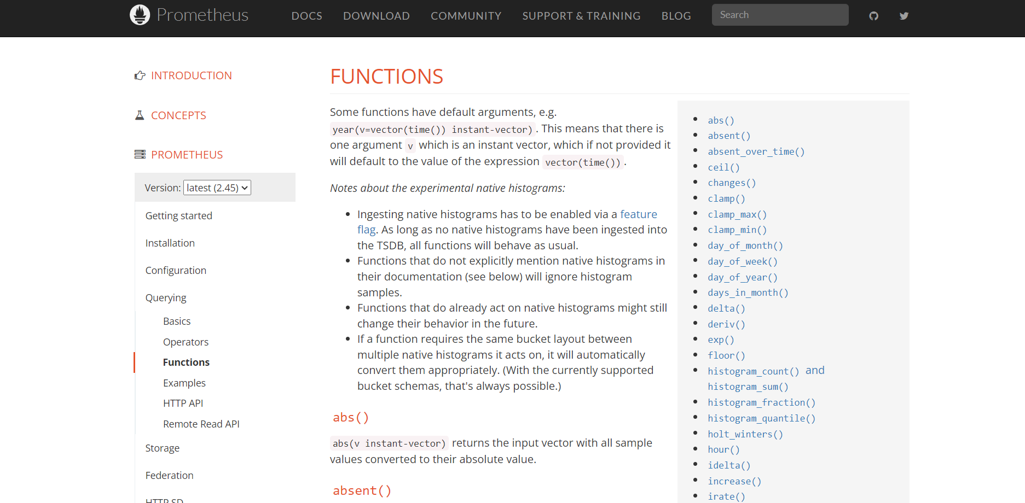Open Federation in sidebar

click(170, 476)
